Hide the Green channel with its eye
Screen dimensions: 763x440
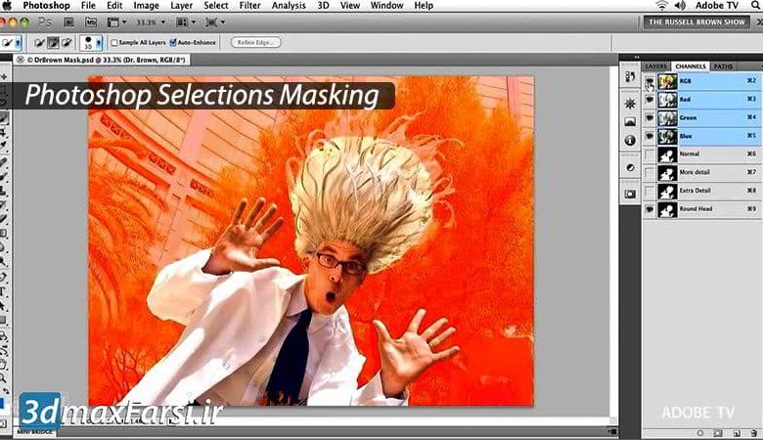coord(650,117)
